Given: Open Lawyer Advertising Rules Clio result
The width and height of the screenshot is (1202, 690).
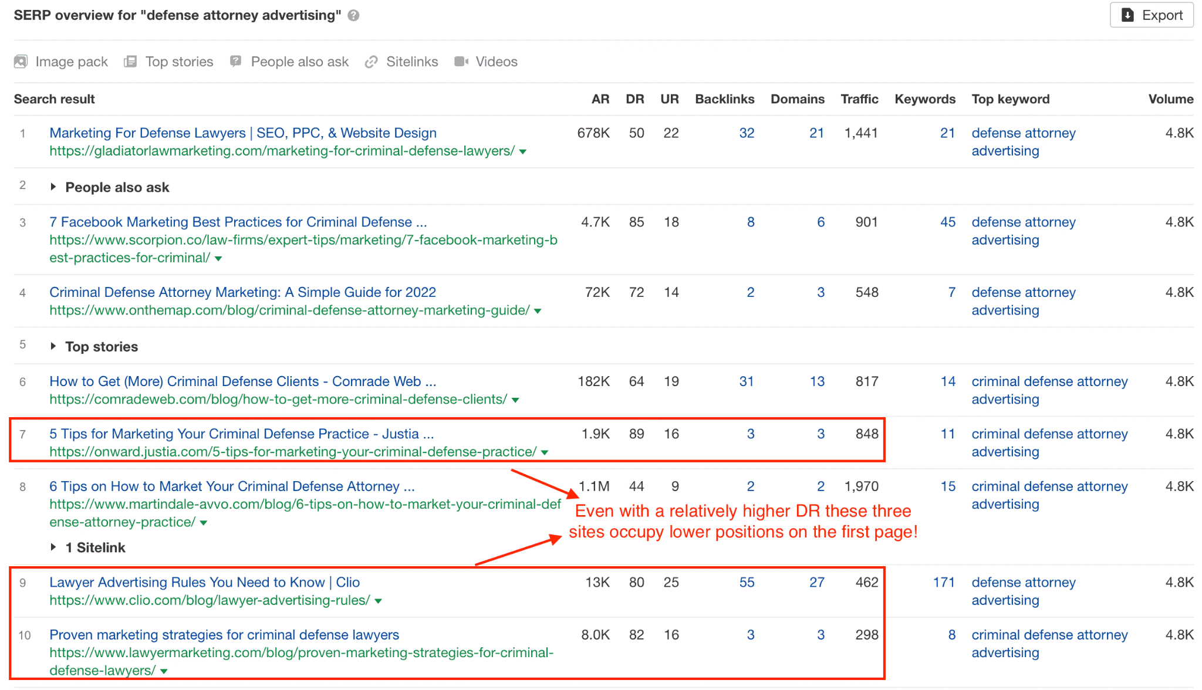Looking at the screenshot, I should tap(204, 583).
